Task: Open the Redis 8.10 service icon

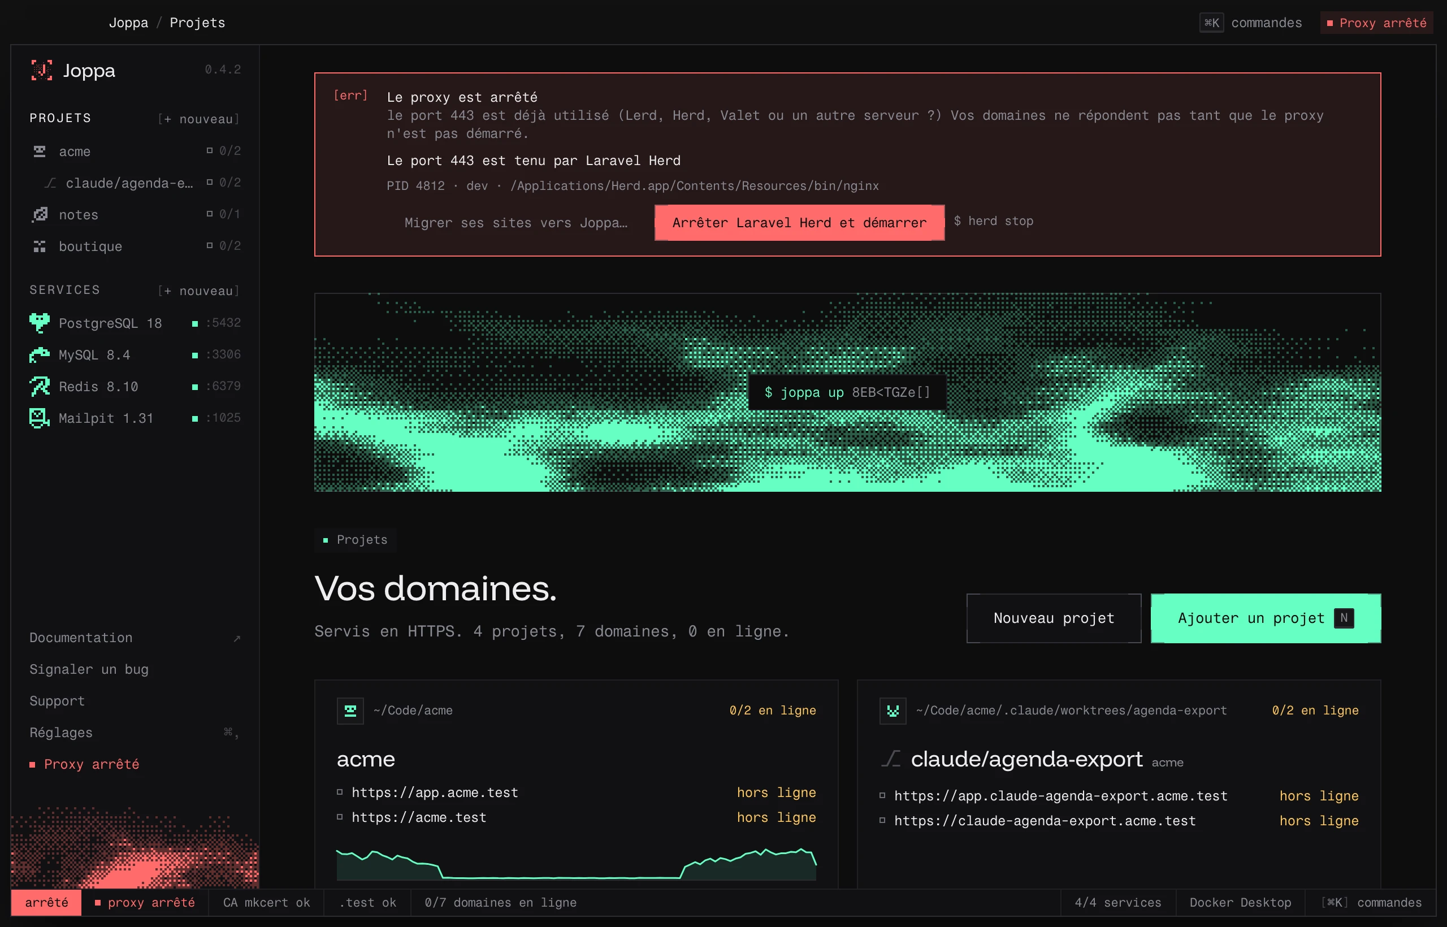Action: 40,387
